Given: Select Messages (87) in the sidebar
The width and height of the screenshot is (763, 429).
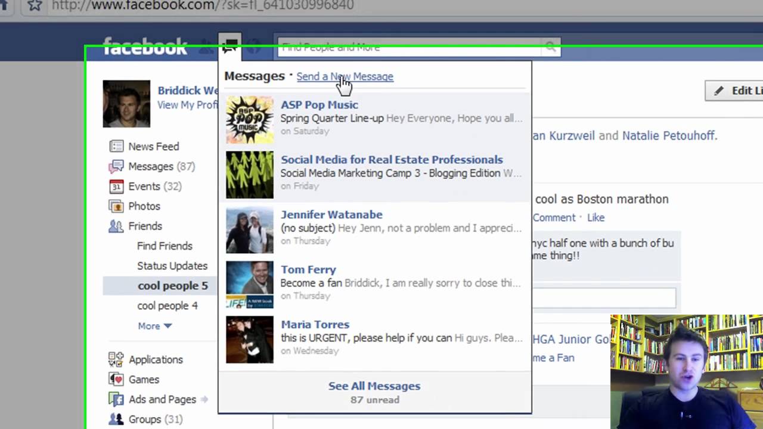Looking at the screenshot, I should click(162, 166).
